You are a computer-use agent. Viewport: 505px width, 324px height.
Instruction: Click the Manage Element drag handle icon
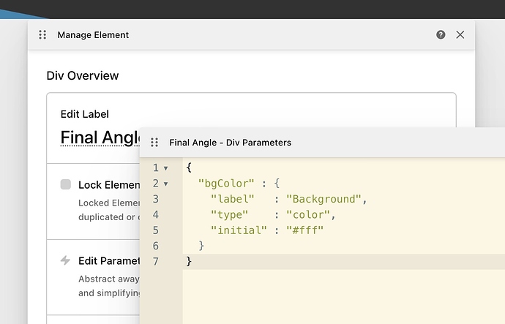point(42,34)
